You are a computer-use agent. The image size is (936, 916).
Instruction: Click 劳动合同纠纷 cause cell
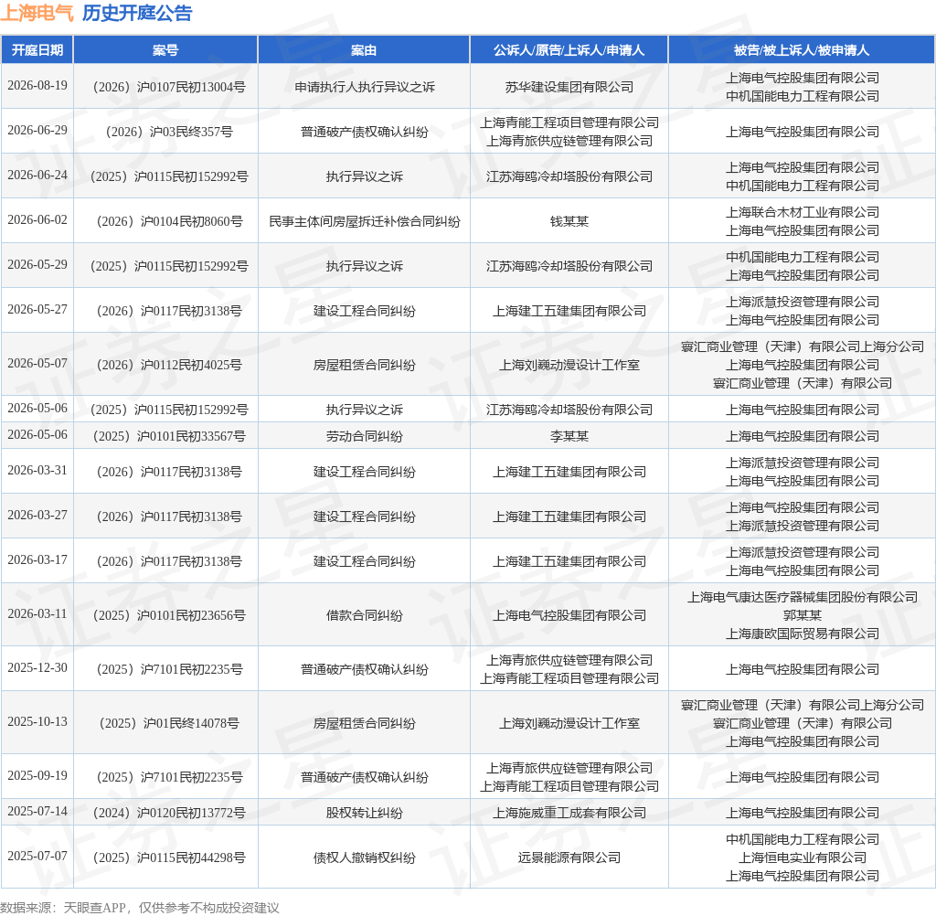pyautogui.click(x=364, y=436)
